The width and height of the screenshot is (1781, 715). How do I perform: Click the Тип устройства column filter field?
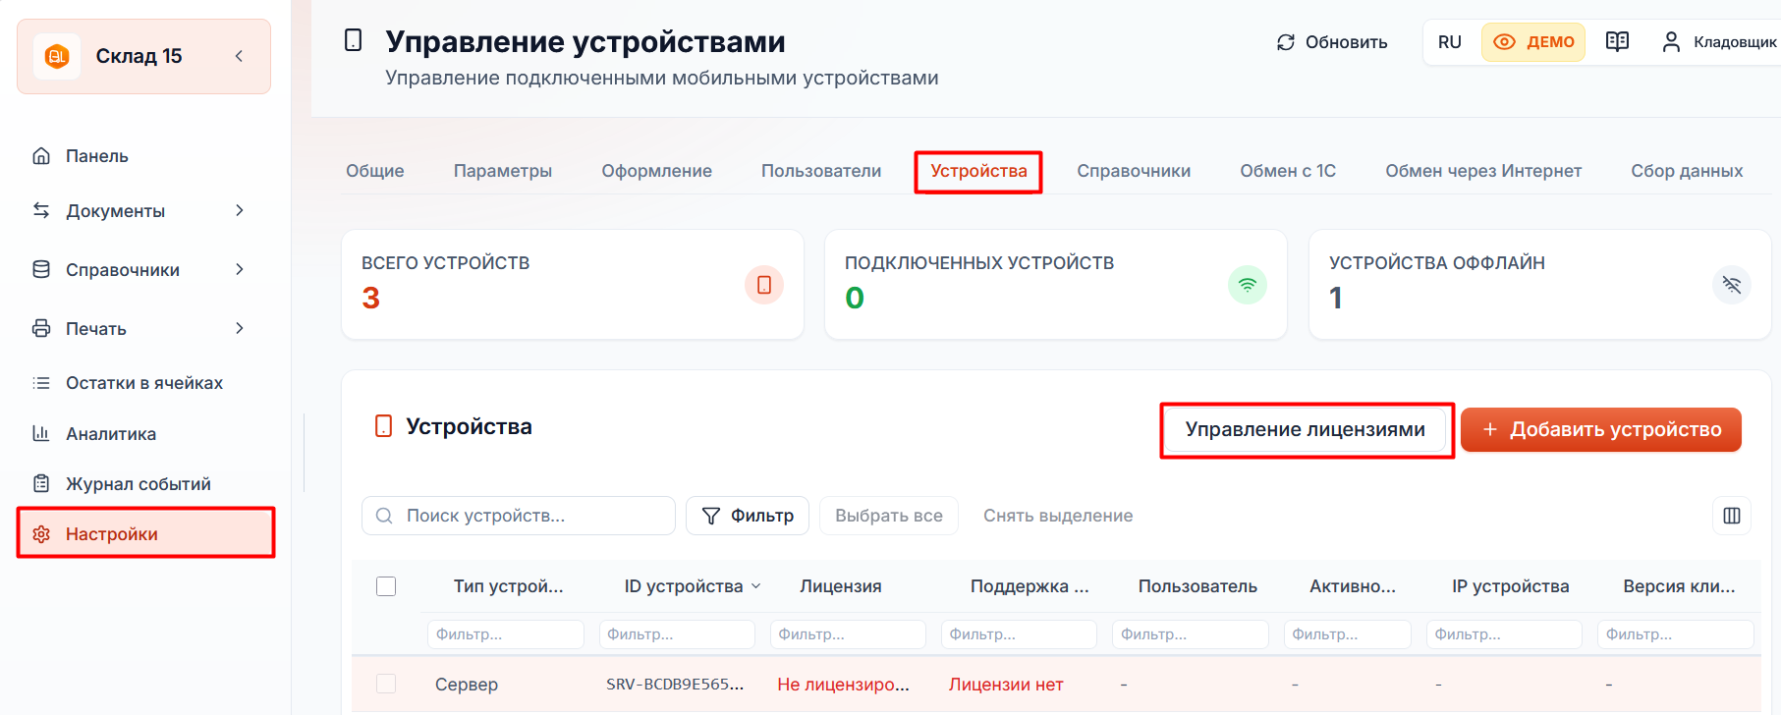click(505, 634)
